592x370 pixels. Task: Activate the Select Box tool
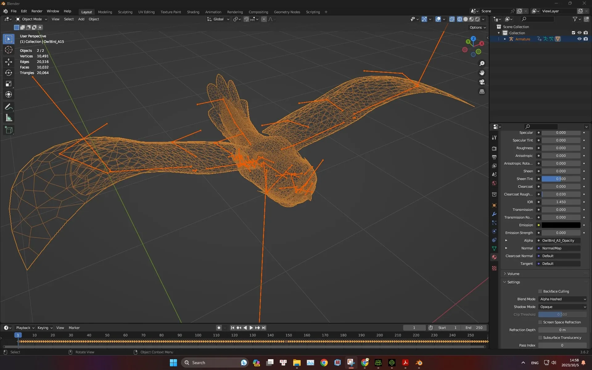[9, 39]
